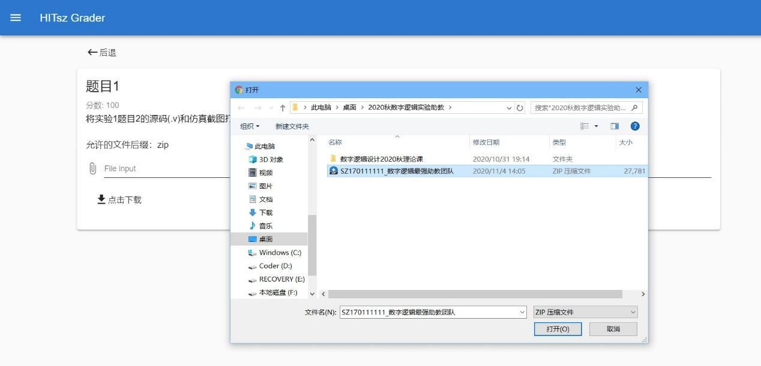
Task: Open the 组织 menu
Action: [250, 126]
